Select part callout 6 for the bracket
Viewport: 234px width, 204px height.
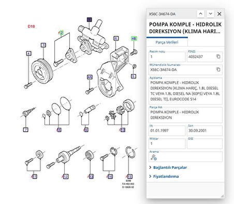(116, 38)
